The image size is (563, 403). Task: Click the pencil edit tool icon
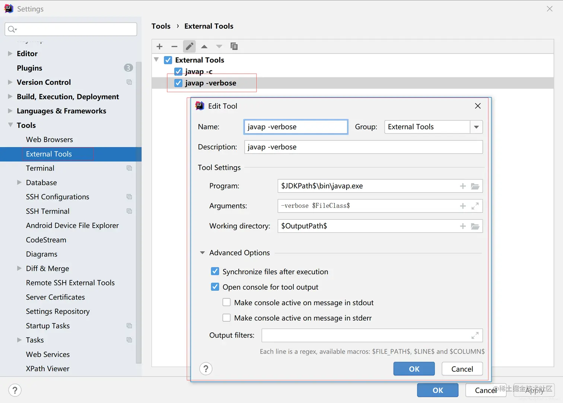[x=189, y=46]
